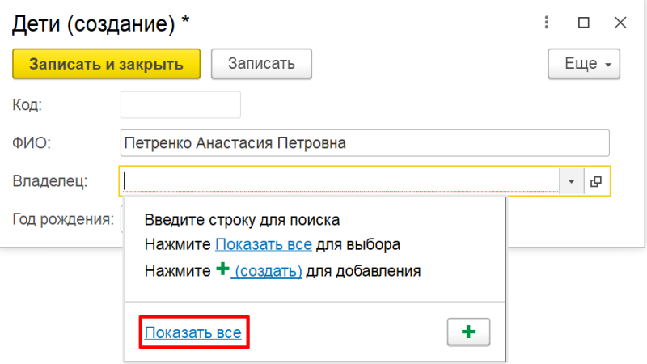This screenshot has width=647, height=364.
Task: Maximize the Дети (создание) window
Action: (583, 23)
